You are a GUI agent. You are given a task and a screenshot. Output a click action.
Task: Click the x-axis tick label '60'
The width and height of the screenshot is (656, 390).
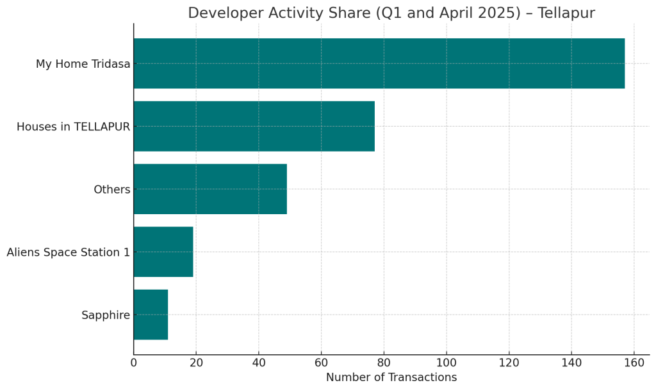(x=322, y=363)
